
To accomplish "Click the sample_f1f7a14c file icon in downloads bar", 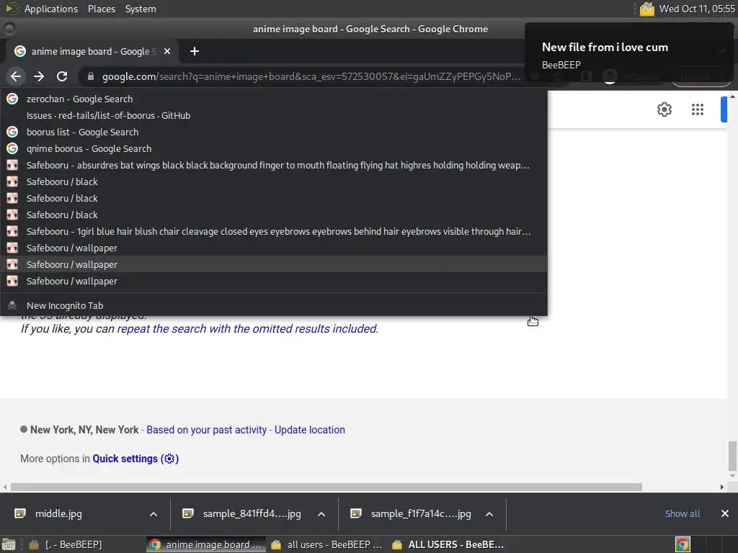I will 356,513.
